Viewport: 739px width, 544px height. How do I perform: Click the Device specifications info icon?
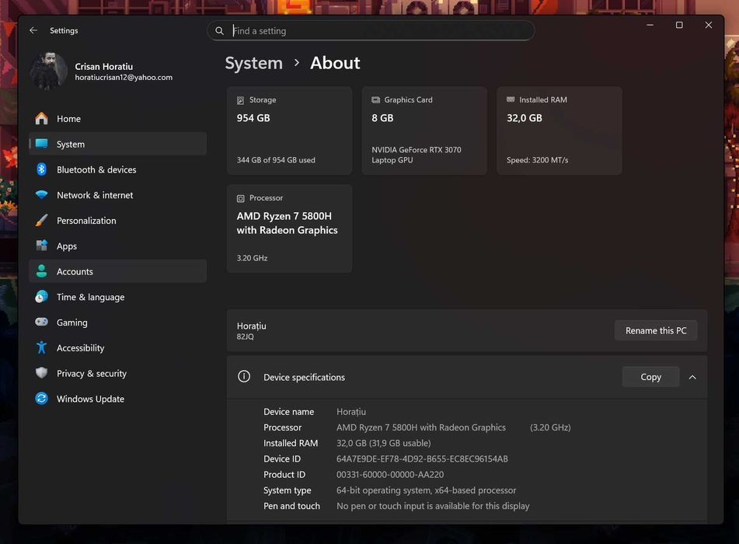(x=244, y=376)
